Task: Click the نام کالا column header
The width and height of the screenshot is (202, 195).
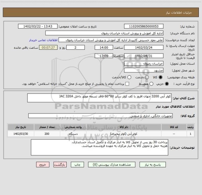Action: click(x=124, y=127)
